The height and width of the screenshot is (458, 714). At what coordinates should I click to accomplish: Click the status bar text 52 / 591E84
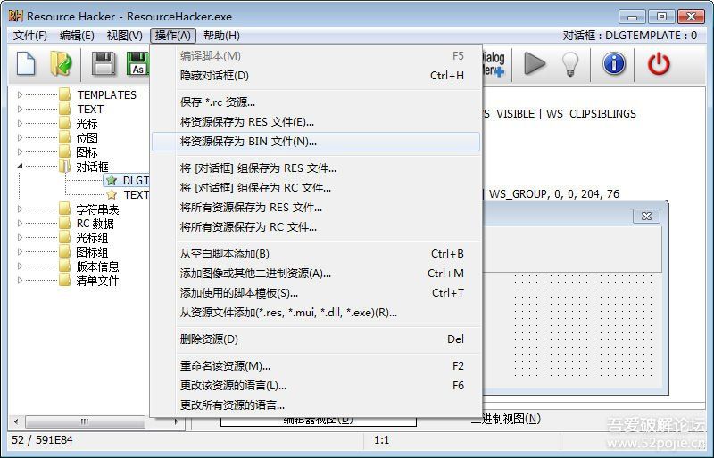pyautogui.click(x=42, y=440)
